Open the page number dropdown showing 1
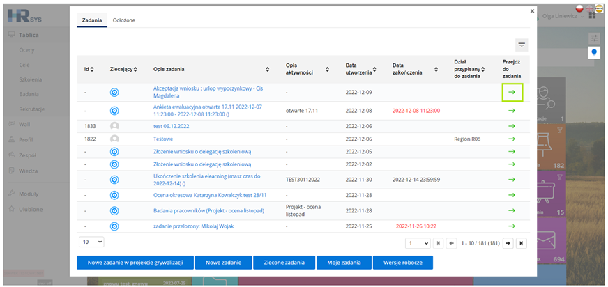 tap(418, 243)
